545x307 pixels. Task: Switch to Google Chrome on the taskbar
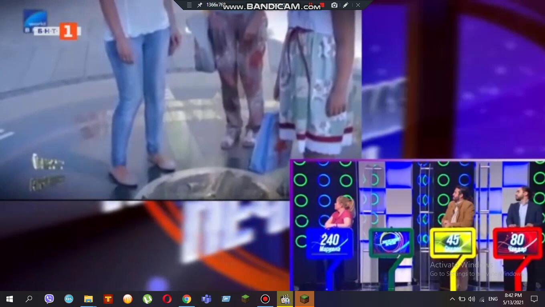186,299
